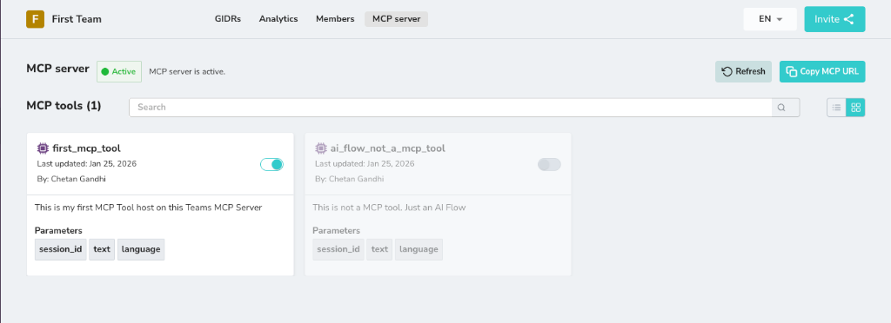Click the "MCP server" page heading

point(57,69)
